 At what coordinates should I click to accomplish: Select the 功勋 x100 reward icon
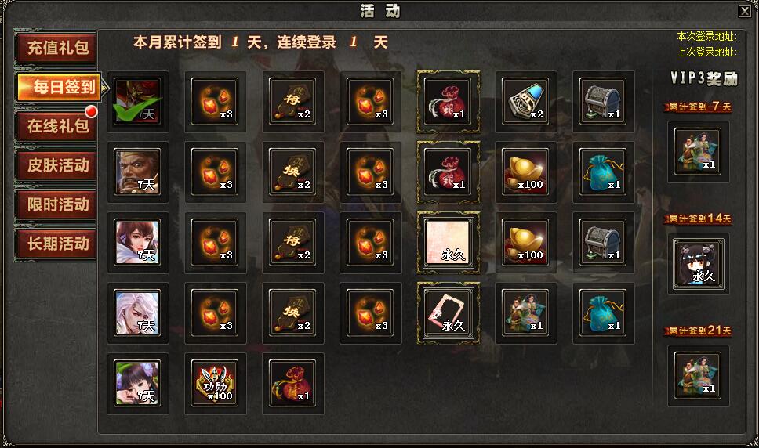(x=215, y=383)
